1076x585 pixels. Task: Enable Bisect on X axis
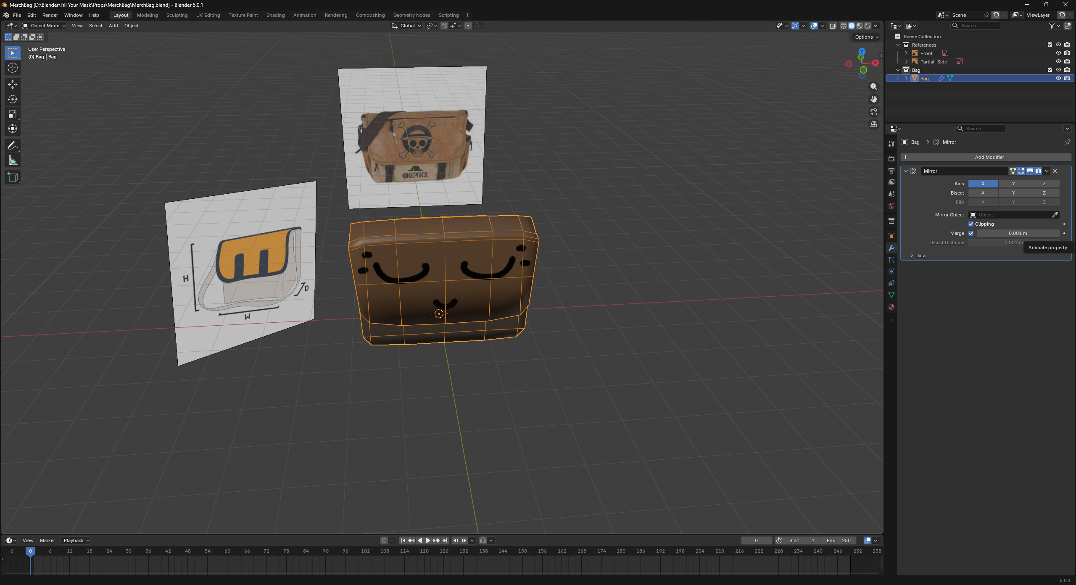click(x=983, y=193)
